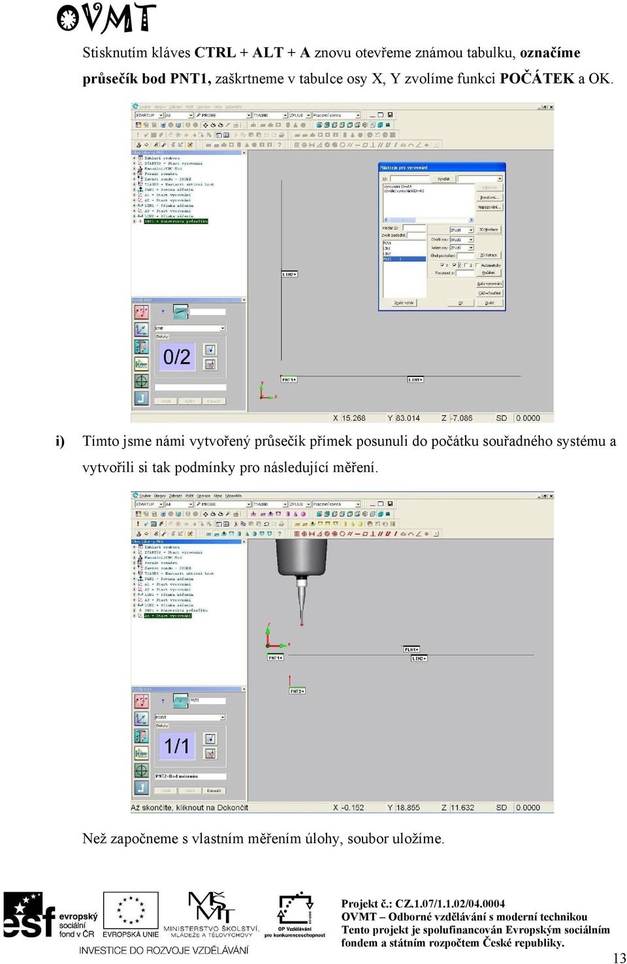Screen dimensions: 627x964
Task: Click pink points Quick Start icon, first screenshot
Action: (141, 312)
